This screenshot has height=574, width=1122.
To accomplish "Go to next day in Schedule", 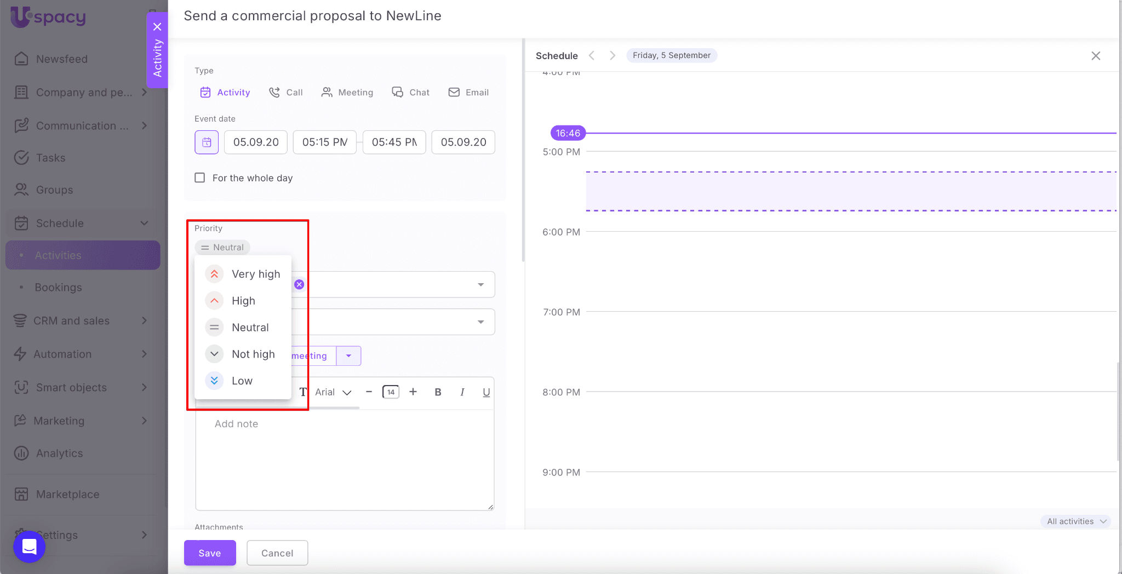I will tap(612, 55).
